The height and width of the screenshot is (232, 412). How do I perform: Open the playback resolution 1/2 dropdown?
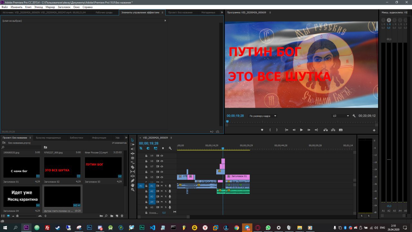coord(341,116)
